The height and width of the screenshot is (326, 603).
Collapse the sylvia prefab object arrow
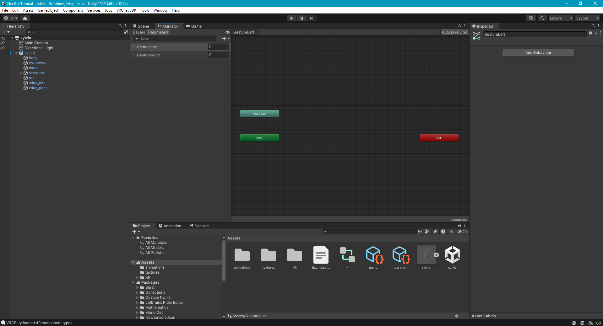17,53
